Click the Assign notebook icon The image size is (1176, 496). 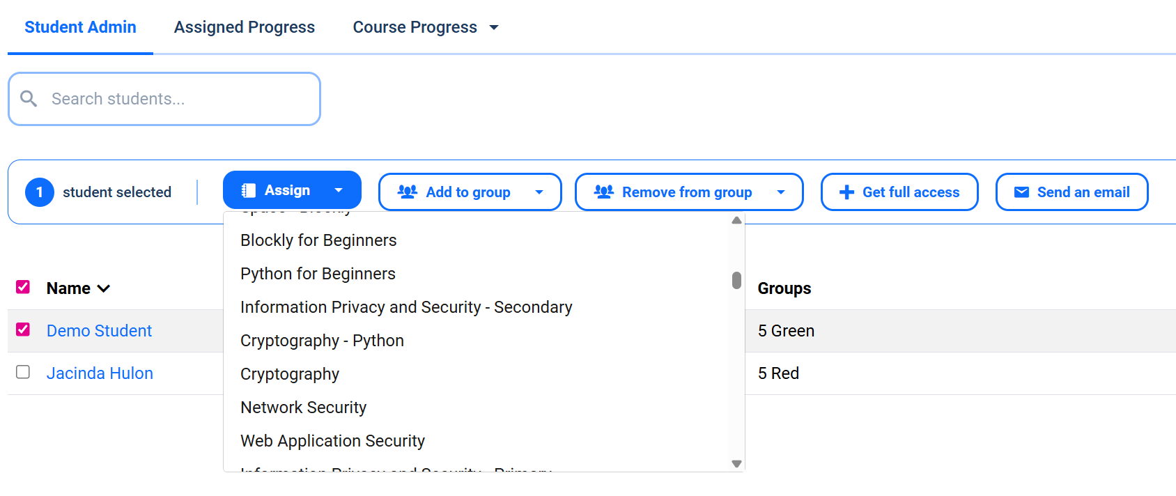click(249, 190)
